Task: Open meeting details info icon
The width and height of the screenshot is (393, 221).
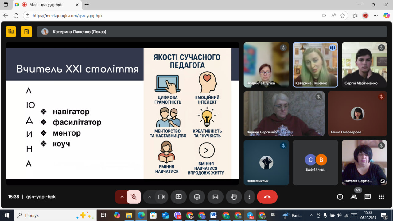Action: point(340,197)
